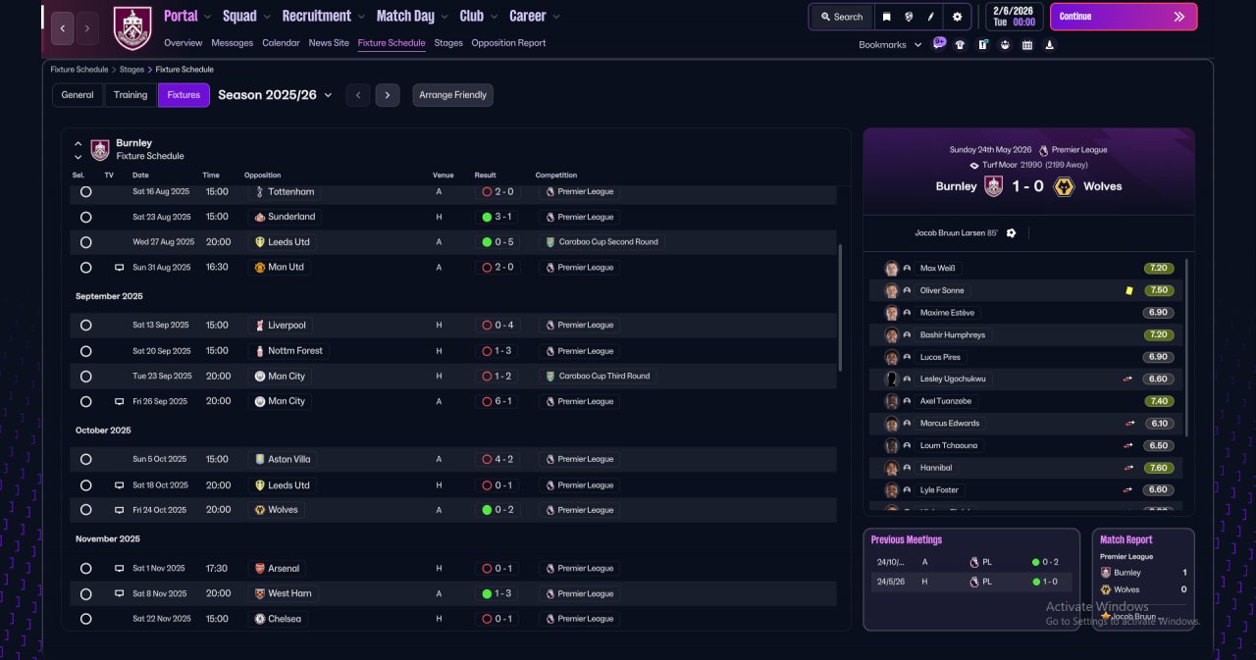The width and height of the screenshot is (1256, 660).
Task: Click the Burnley club badge in the header
Action: pos(132,28)
